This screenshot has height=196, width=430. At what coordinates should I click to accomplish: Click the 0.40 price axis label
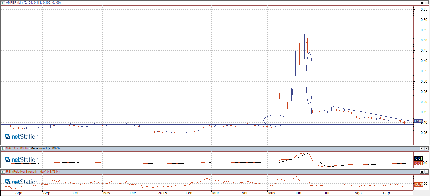click(424, 61)
